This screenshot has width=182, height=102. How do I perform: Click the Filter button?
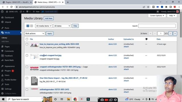(75, 26)
